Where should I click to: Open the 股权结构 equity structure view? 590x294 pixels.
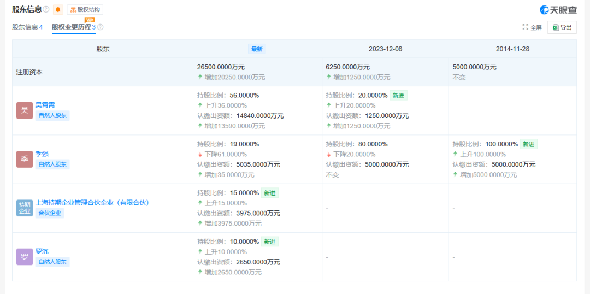coord(85,9)
